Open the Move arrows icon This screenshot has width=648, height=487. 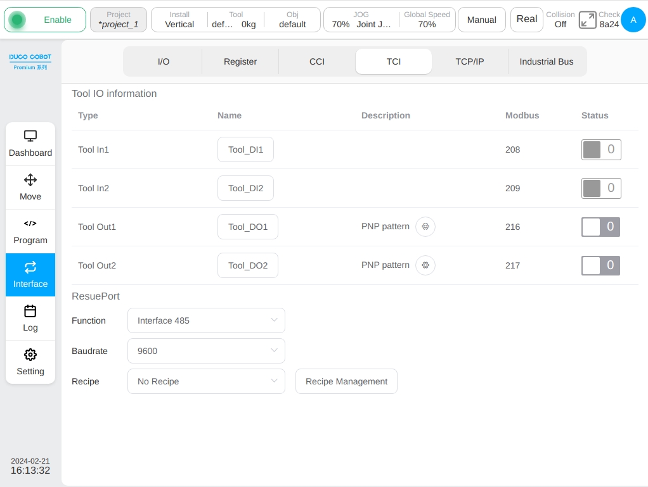coord(30,180)
